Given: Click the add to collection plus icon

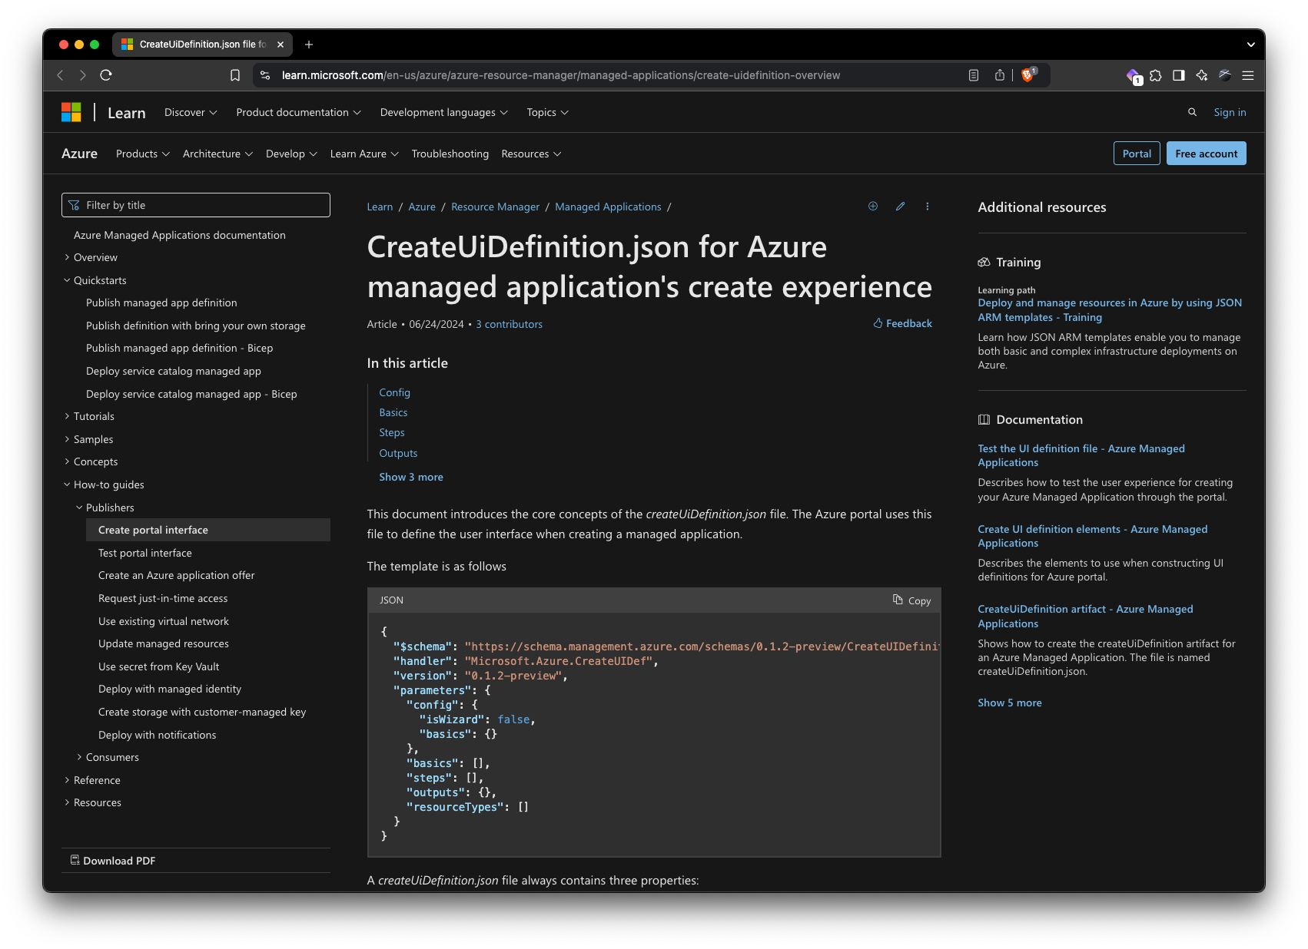Looking at the screenshot, I should pos(873,206).
